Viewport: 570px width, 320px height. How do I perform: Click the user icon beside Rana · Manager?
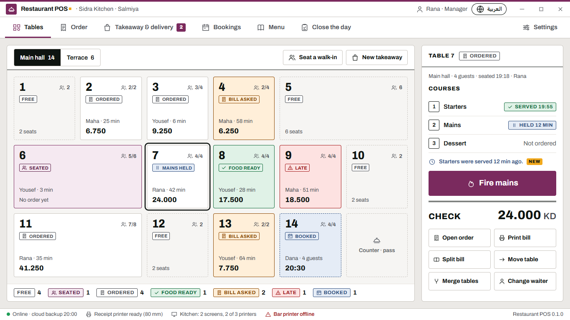(420, 9)
